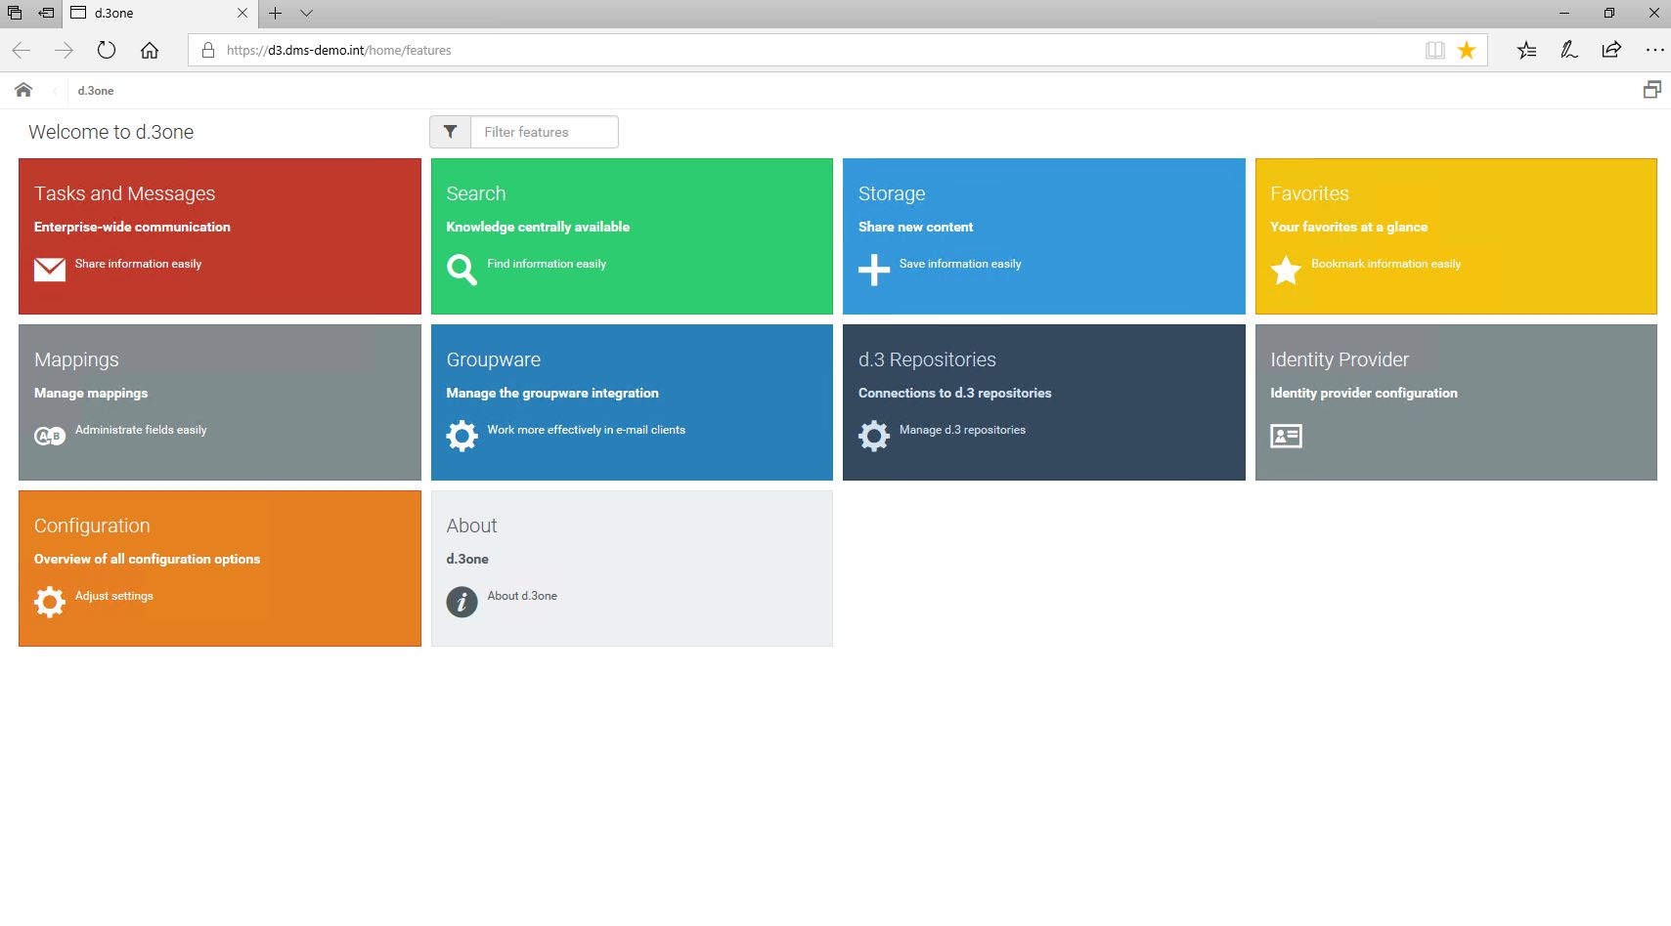Image resolution: width=1671 pixels, height=926 pixels.
Task: Open a new browser tab
Action: 276,14
